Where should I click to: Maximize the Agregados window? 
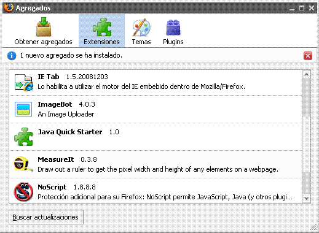302,8
